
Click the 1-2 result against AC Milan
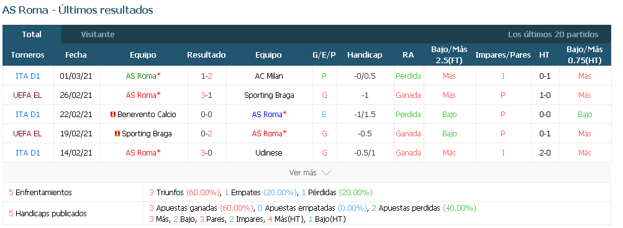point(206,76)
